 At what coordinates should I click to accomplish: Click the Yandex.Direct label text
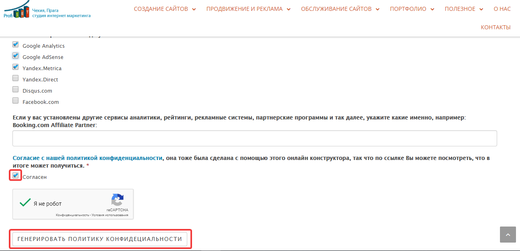point(40,80)
